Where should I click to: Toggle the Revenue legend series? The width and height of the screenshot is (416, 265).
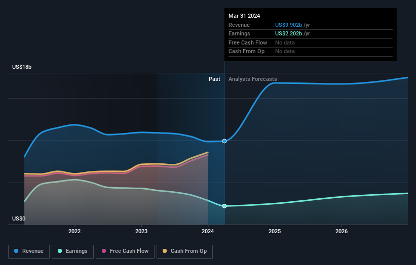29,251
